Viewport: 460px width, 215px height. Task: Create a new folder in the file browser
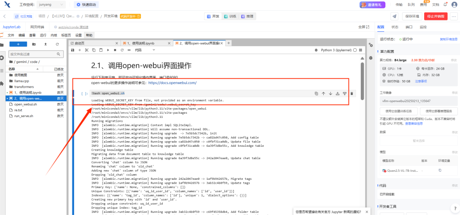coord(34,44)
